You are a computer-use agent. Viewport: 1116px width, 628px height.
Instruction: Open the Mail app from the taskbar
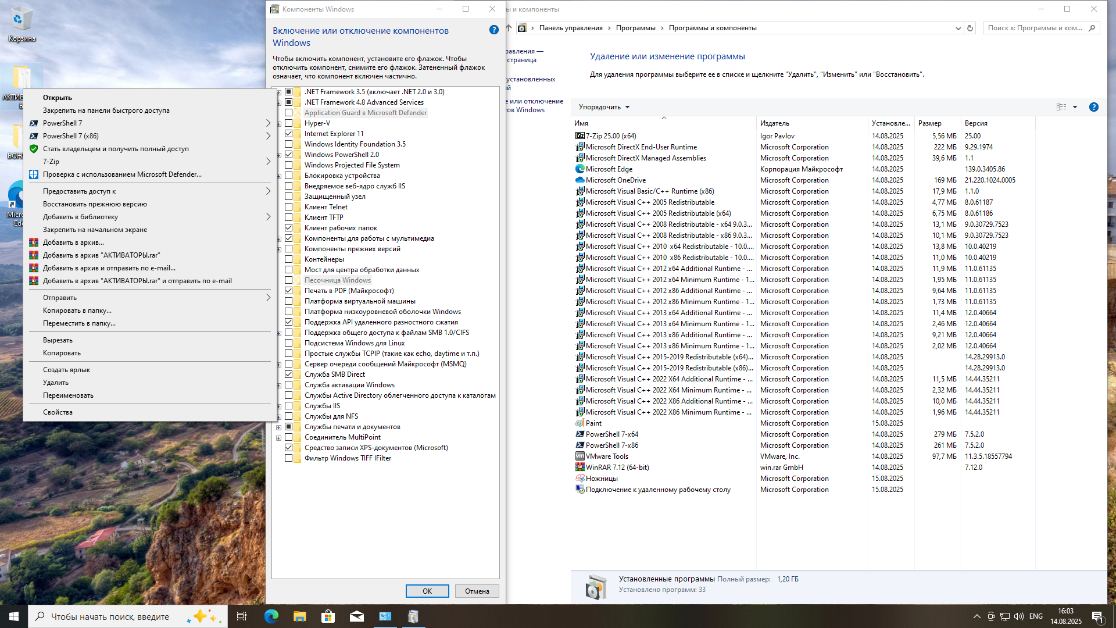pos(356,616)
